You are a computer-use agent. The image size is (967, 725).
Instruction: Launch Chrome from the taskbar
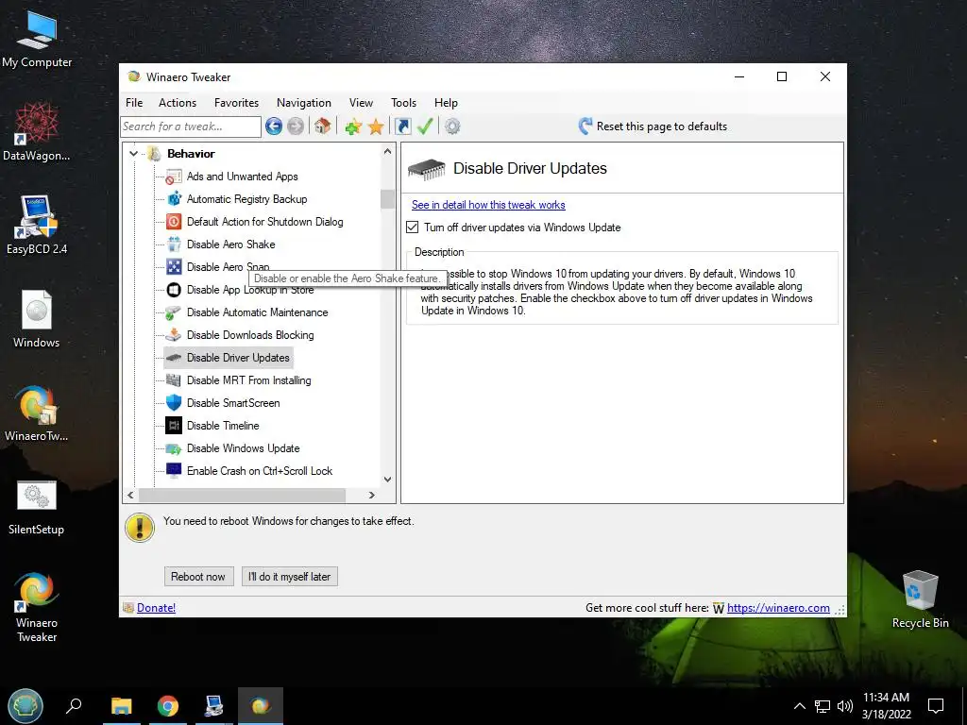(x=168, y=706)
